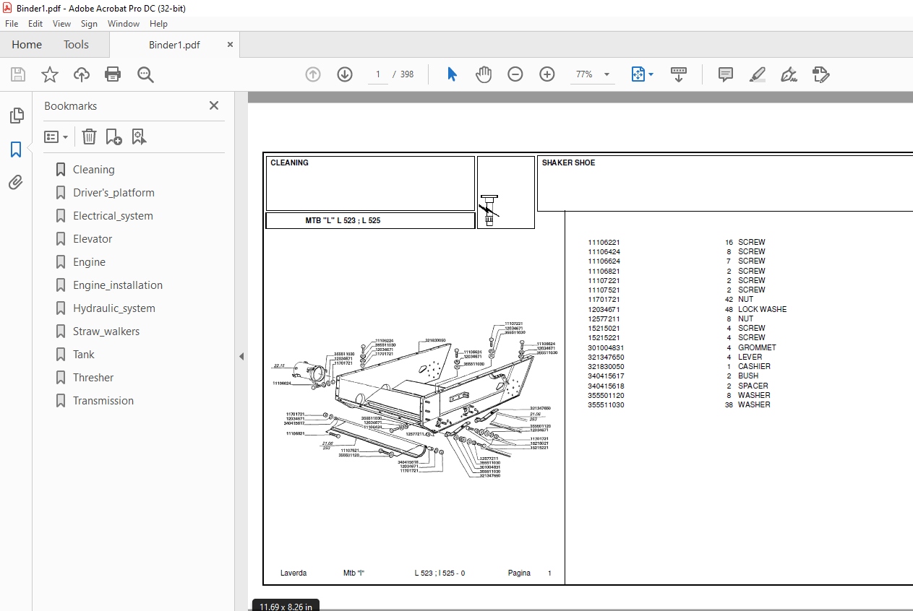
Task: Select the Binder1.pdf document tab
Action: coord(174,45)
